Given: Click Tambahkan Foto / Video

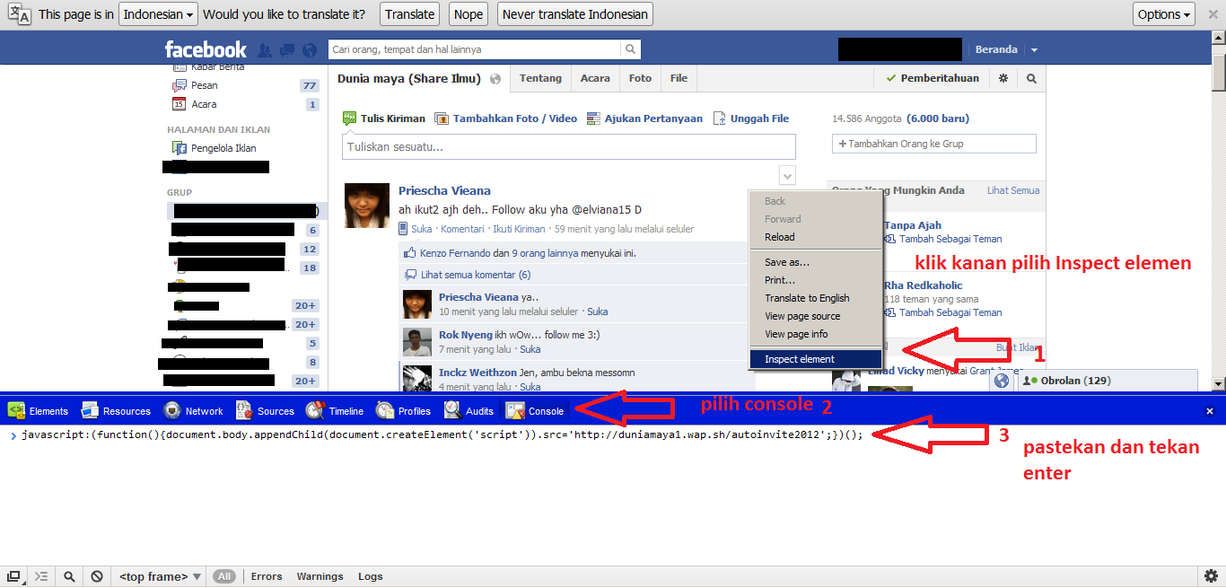Looking at the screenshot, I should 506,118.
